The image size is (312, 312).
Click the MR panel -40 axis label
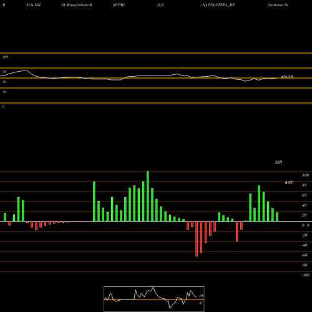tap(305, 245)
